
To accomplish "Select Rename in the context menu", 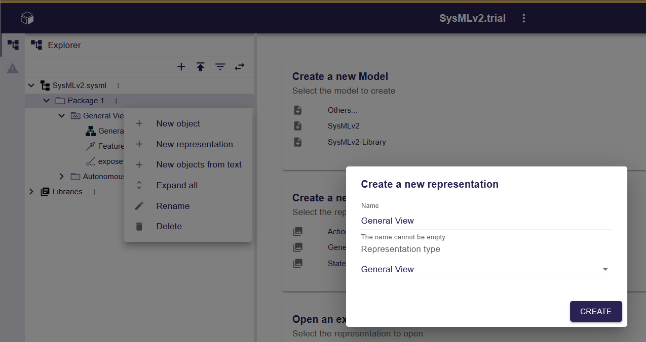I will coord(173,206).
